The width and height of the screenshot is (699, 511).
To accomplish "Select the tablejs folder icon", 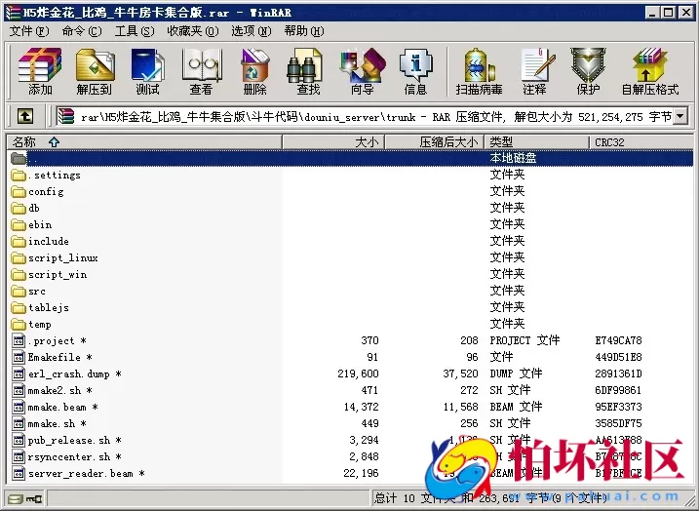I will (19, 307).
